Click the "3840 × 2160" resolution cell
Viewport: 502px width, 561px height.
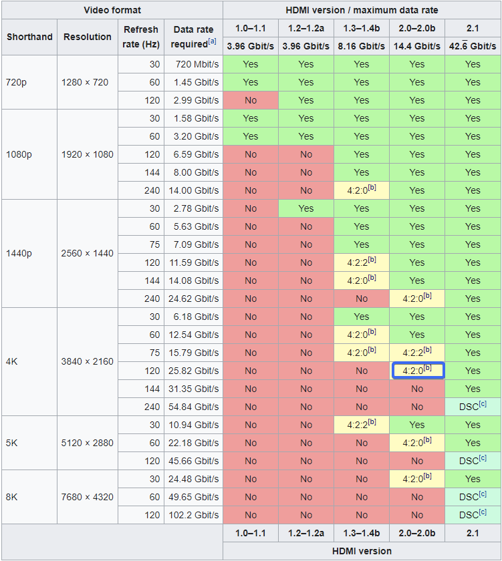(x=88, y=361)
